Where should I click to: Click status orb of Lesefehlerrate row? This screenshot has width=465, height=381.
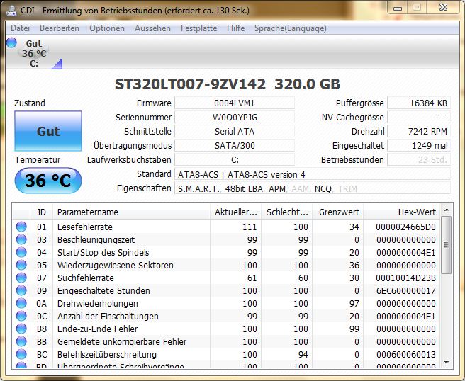[x=21, y=227]
